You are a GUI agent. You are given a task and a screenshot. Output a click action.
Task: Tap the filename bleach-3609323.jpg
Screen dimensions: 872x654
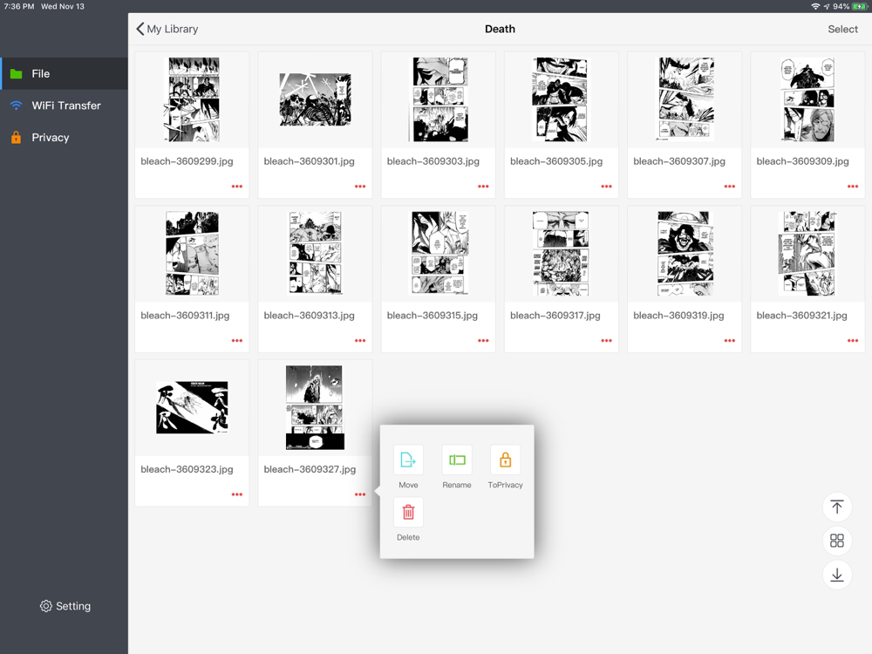tap(187, 469)
